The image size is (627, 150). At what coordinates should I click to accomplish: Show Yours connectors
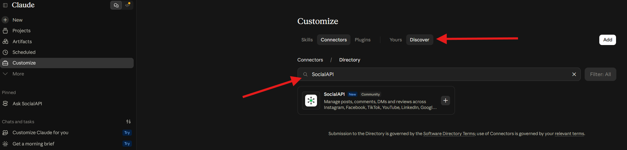tap(396, 40)
